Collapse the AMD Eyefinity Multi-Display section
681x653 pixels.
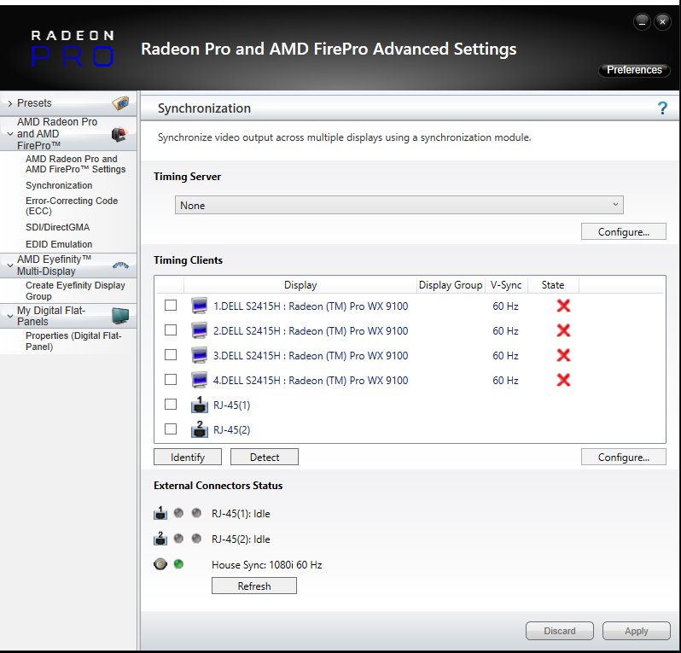click(x=10, y=265)
